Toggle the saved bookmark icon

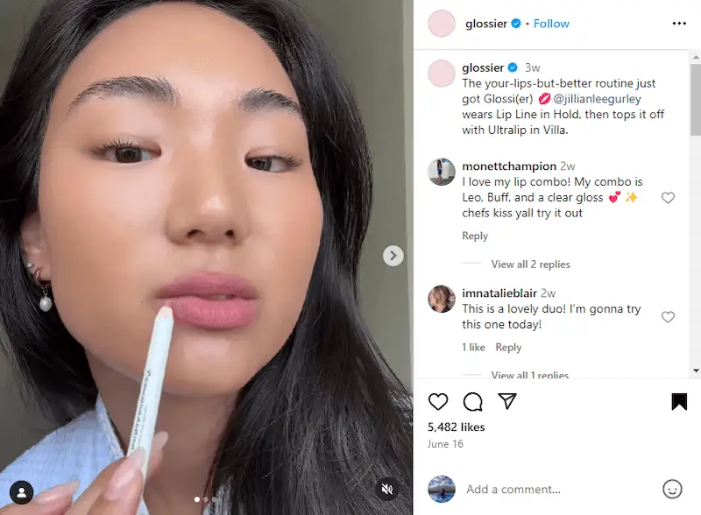[x=679, y=401]
